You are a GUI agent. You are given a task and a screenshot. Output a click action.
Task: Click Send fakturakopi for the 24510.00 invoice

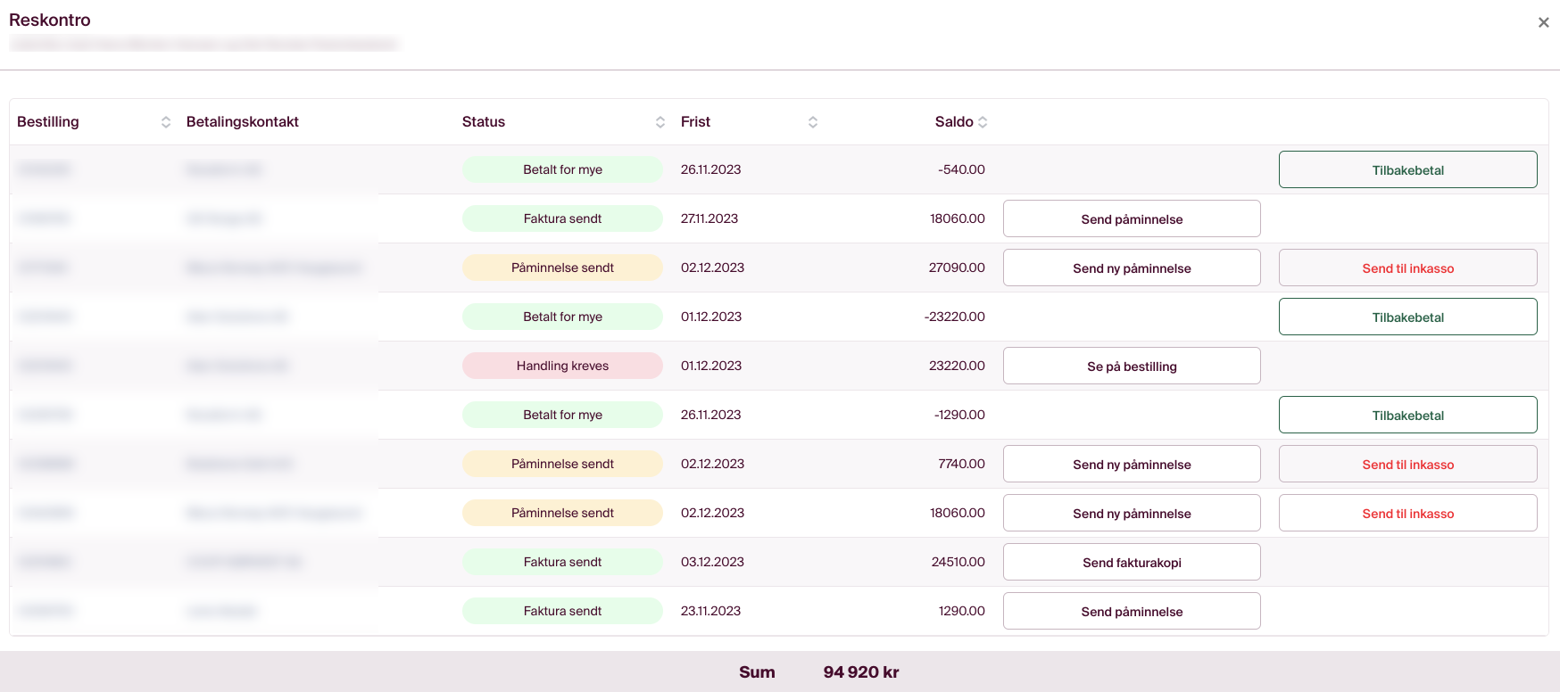(1132, 562)
